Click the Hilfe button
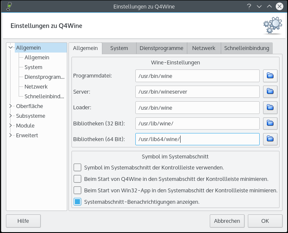This screenshot has width=288, height=233. tap(23, 221)
